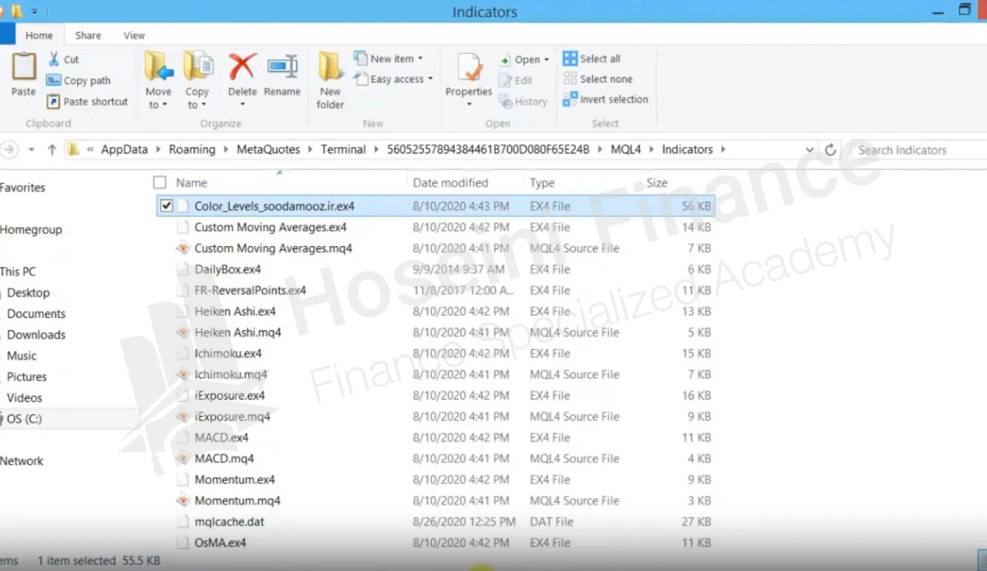Refresh the folder with the circular arrow
This screenshot has height=571, width=987.
pyautogui.click(x=831, y=150)
